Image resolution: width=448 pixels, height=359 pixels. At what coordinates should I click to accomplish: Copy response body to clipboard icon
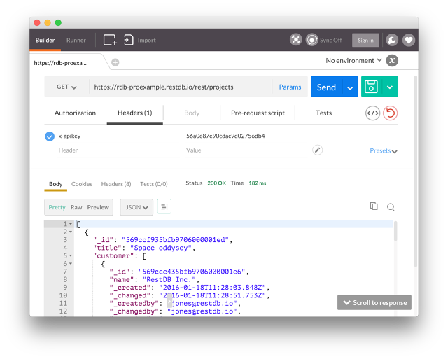[x=374, y=206]
